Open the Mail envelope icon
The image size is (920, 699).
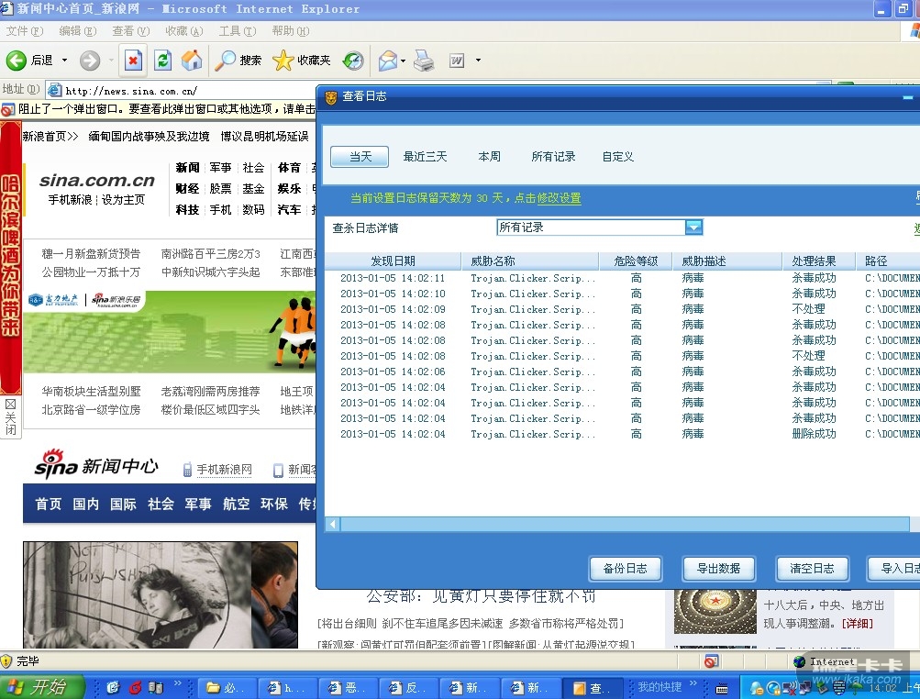388,60
